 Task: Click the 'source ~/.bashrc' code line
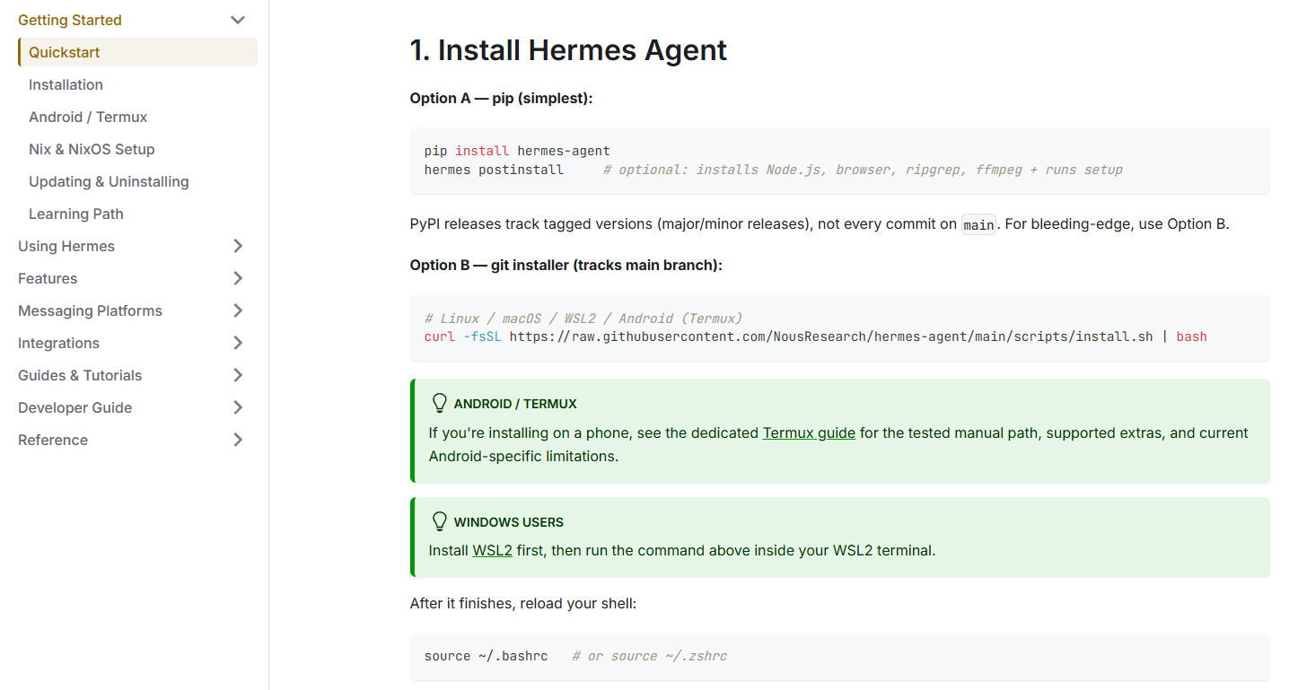[575, 656]
